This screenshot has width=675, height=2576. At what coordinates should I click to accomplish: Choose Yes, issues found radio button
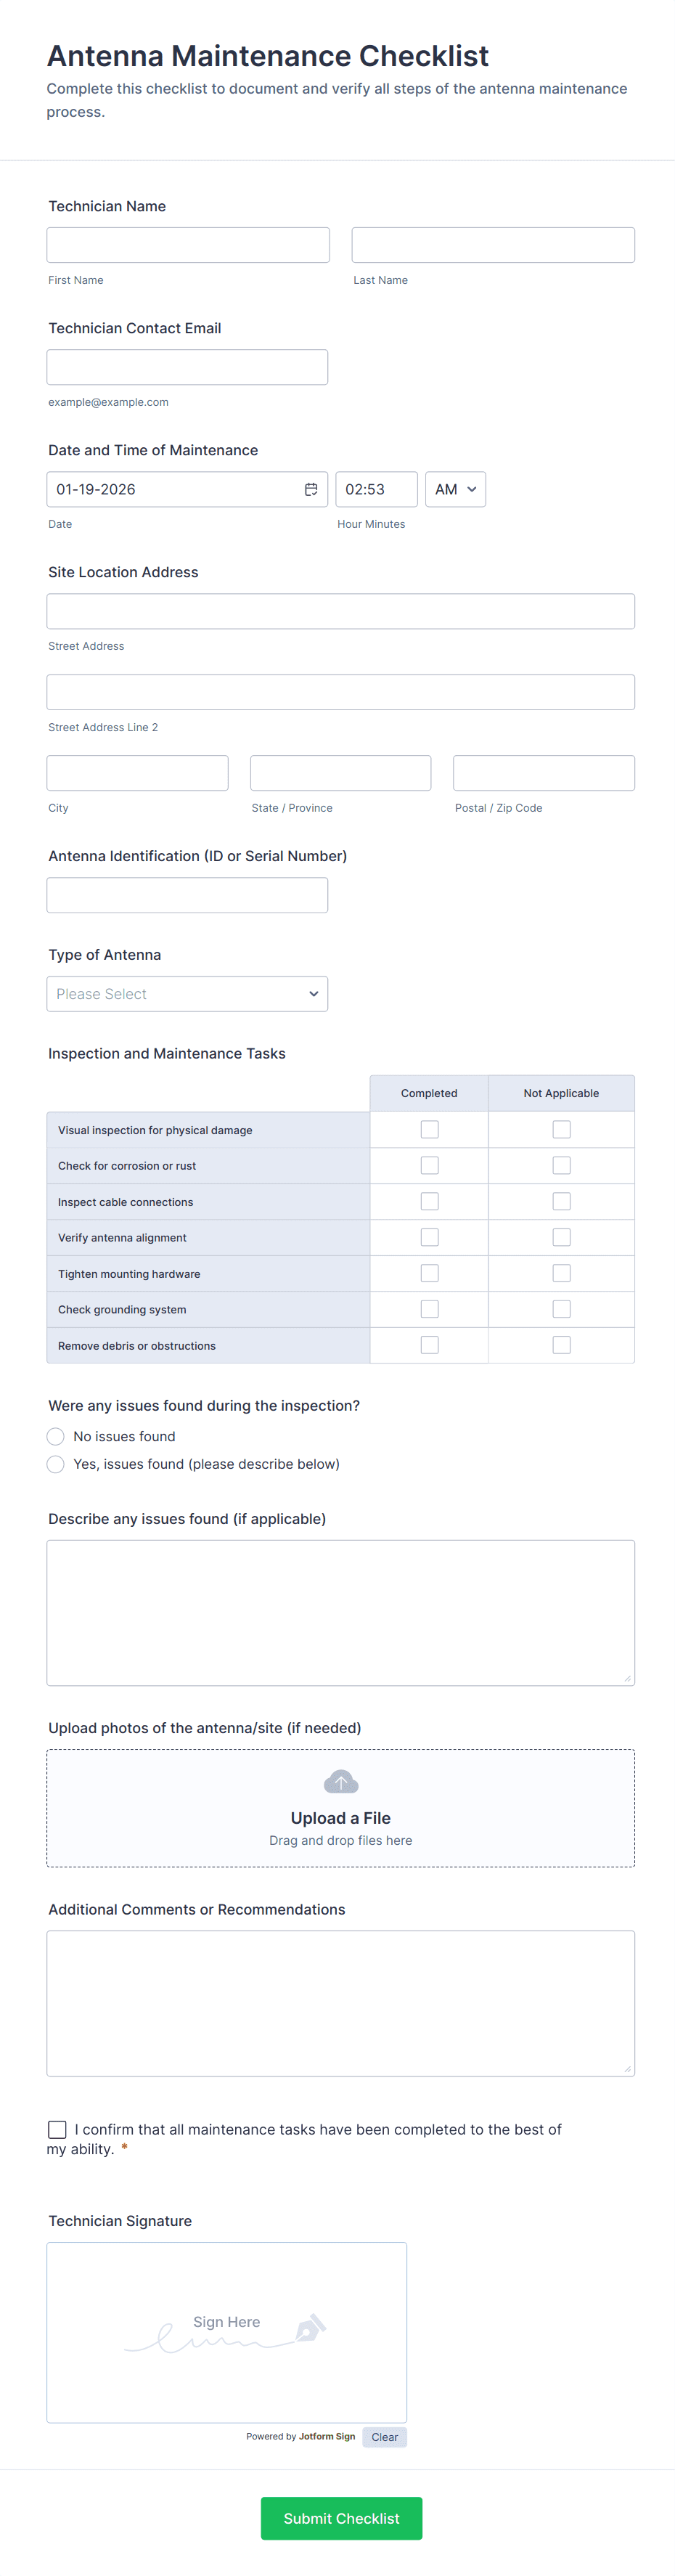coord(56,1464)
